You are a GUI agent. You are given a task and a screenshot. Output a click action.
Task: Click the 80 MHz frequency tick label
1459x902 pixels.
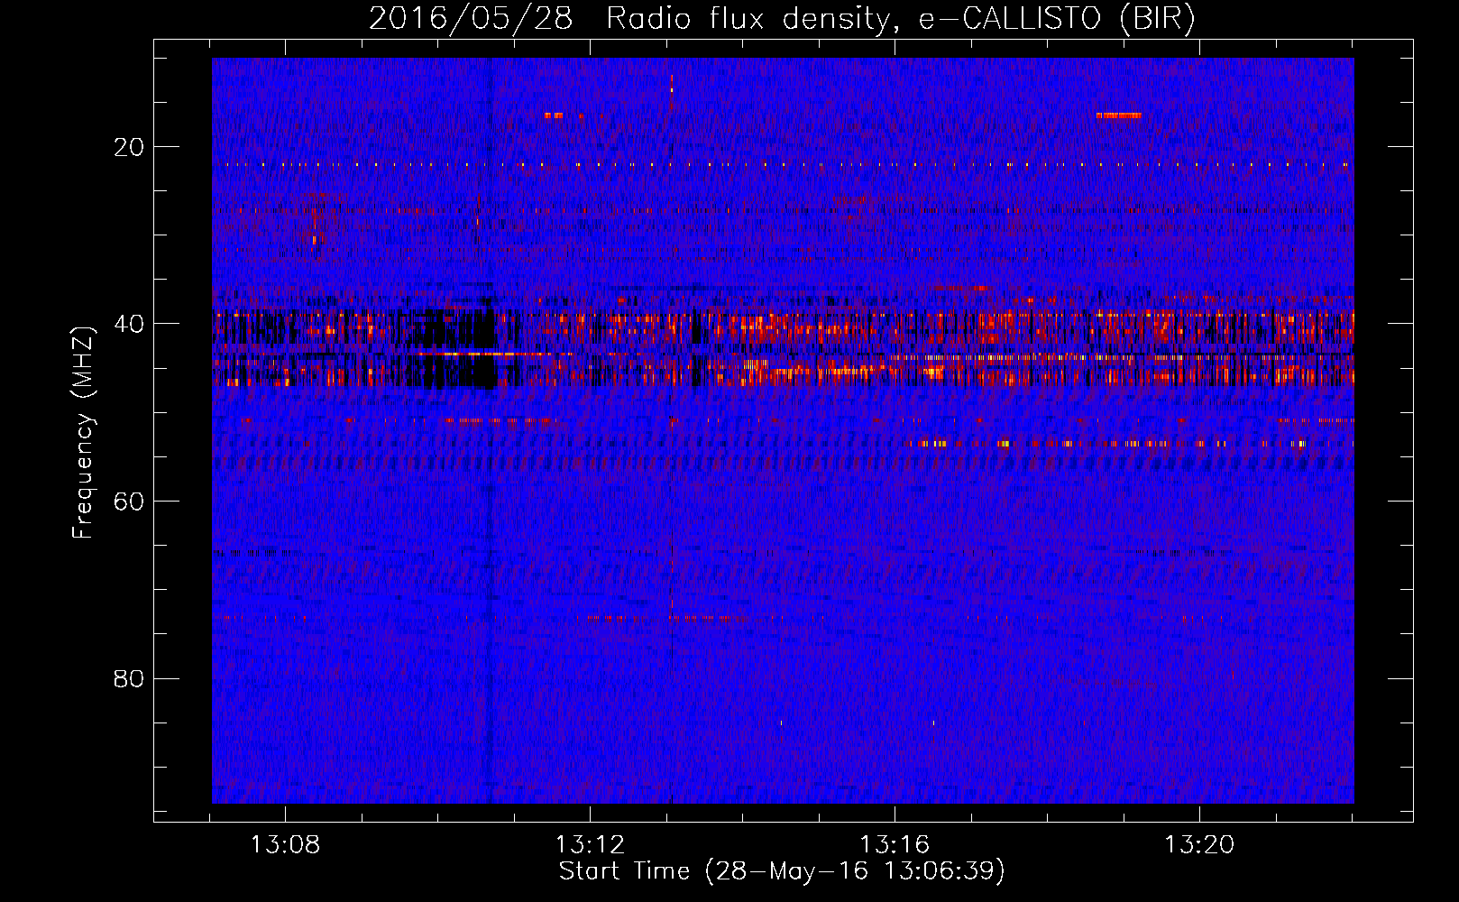pyautogui.click(x=129, y=678)
